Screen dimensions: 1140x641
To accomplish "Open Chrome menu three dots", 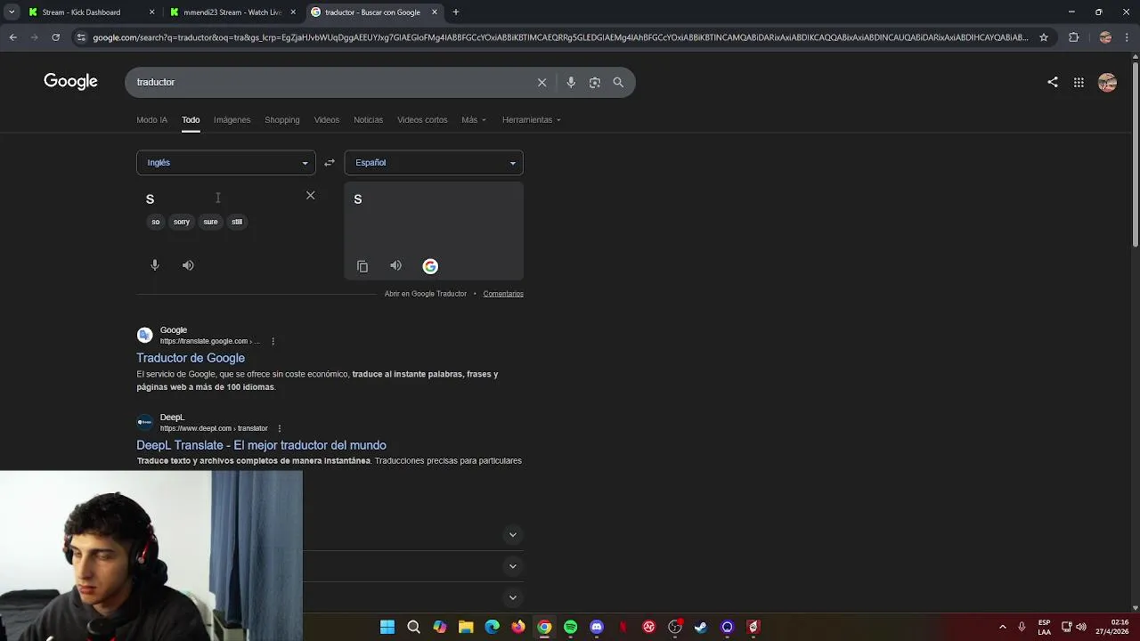I will 1128,37.
